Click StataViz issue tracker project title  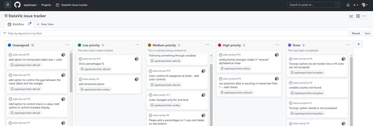27,16
